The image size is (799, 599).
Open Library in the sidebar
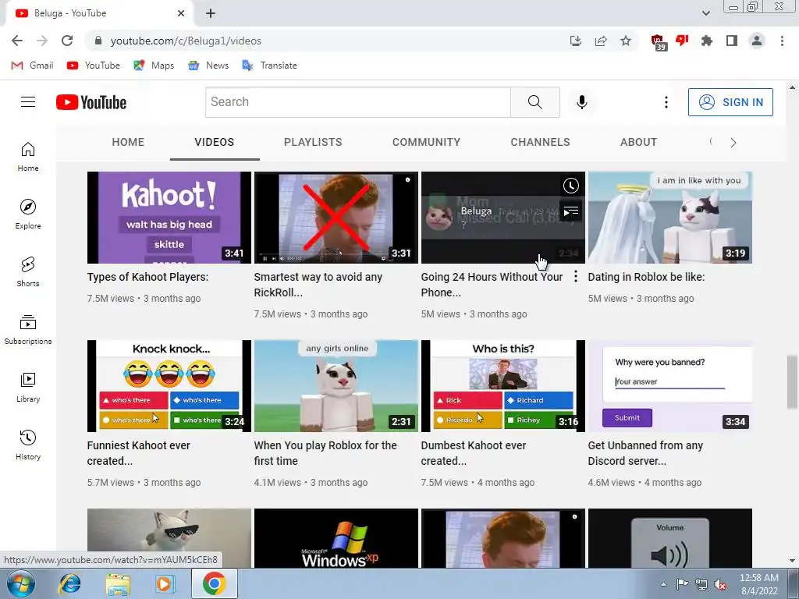pos(28,388)
